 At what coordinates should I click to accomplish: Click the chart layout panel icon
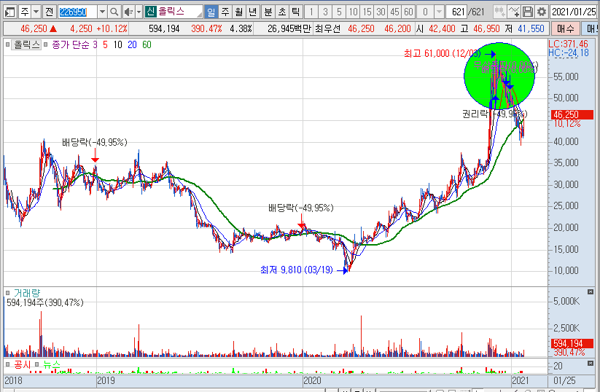pyautogui.click(x=10, y=12)
